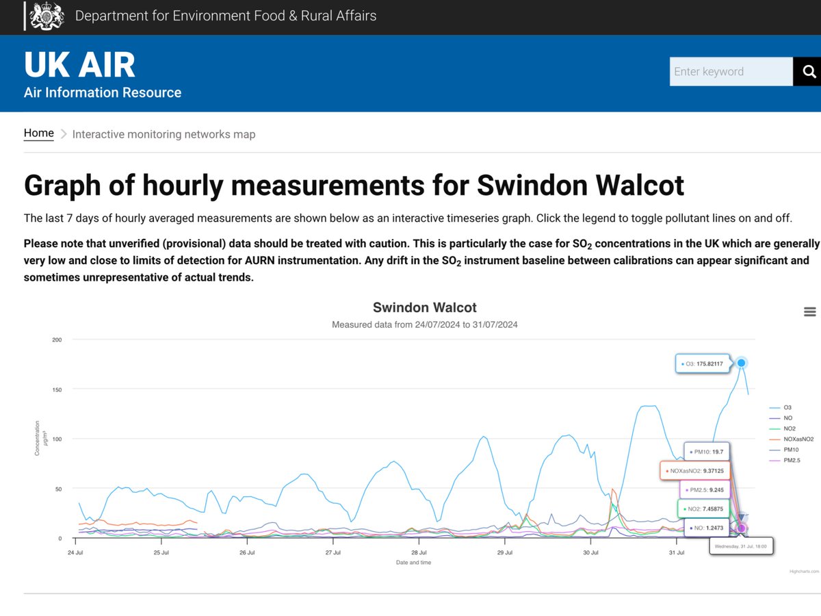Screen dimensions: 821x616
Task: Click the Air Information Resource tagline
Action: (x=103, y=92)
